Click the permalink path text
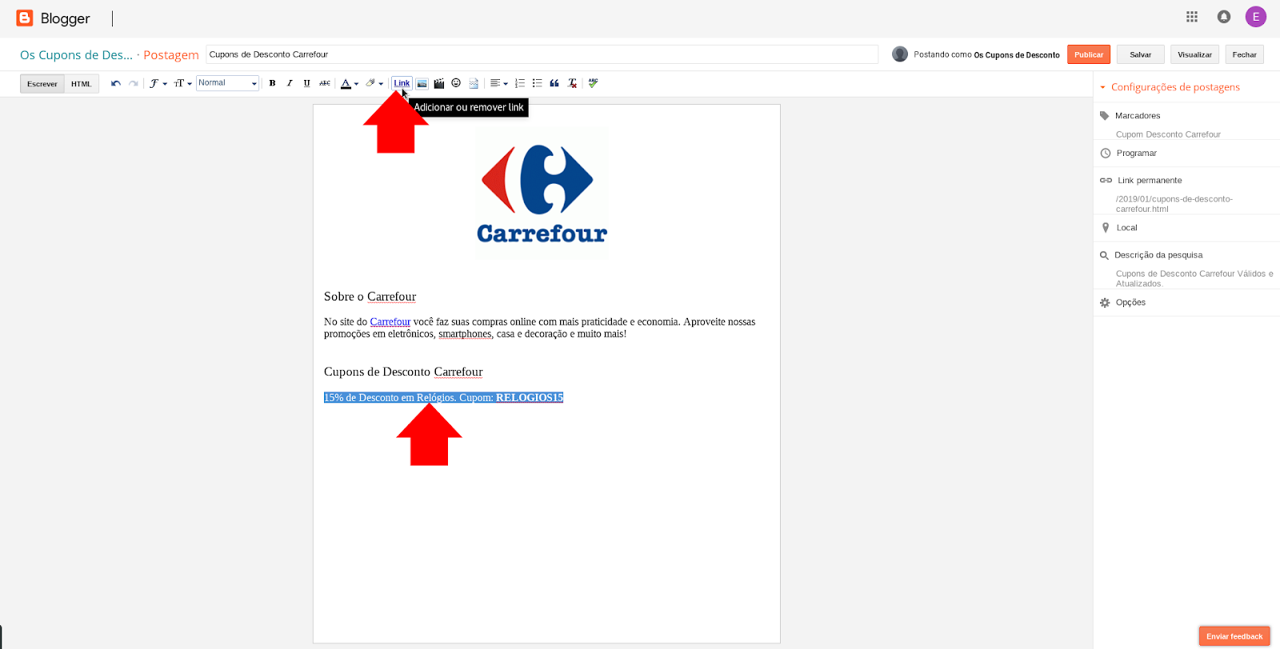 [x=1174, y=204]
